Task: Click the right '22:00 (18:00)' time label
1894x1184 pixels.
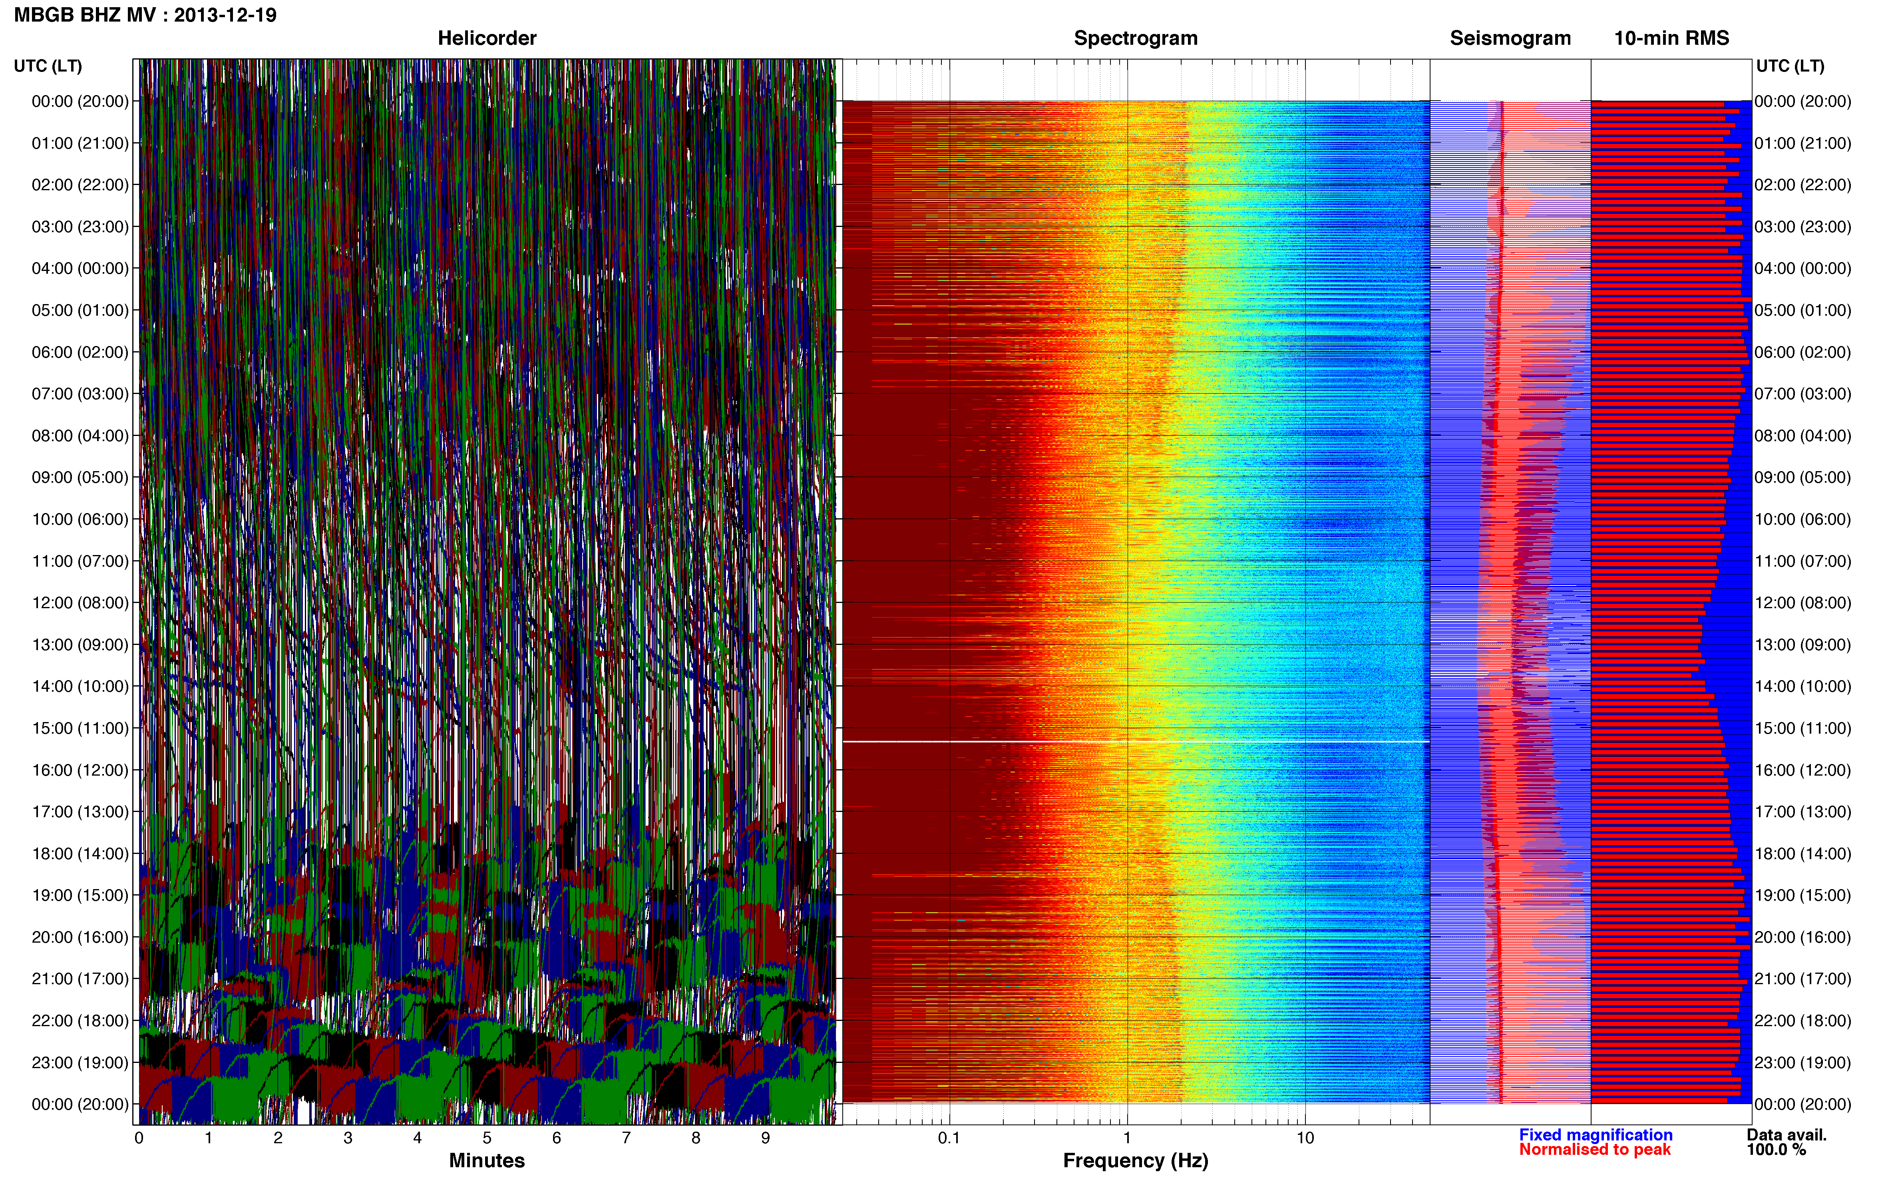Action: point(1802,1020)
